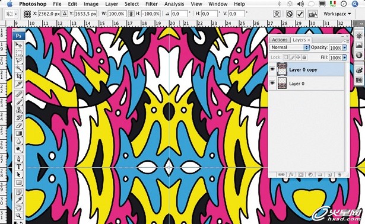Select the Eraser tool
365x224 pixels.
pyautogui.click(x=18, y=126)
